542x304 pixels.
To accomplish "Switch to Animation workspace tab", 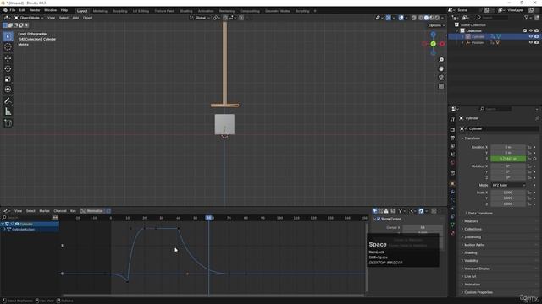I will point(206,11).
